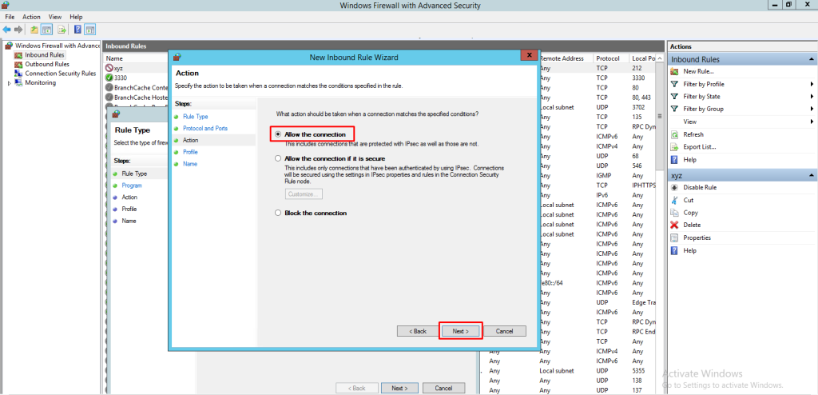The height and width of the screenshot is (395, 818).
Task: Sort by the Name column header
Action: pos(114,58)
